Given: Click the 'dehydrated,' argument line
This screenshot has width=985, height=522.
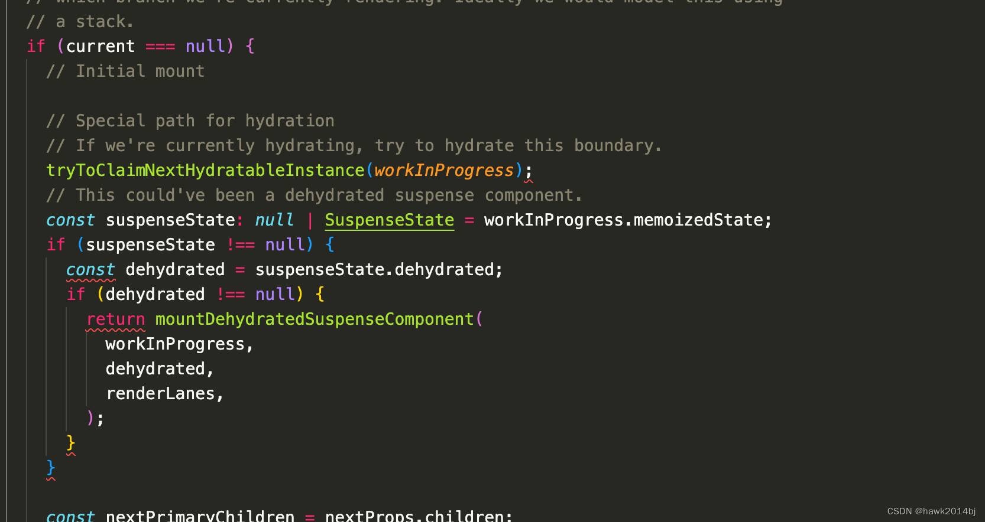Looking at the screenshot, I should coord(160,369).
